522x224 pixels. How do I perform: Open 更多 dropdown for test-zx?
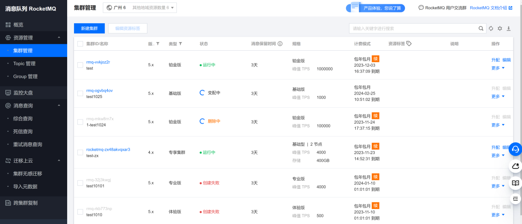[498, 155]
